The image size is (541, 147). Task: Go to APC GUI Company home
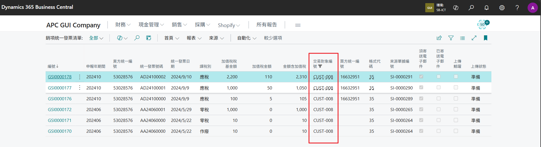73,25
